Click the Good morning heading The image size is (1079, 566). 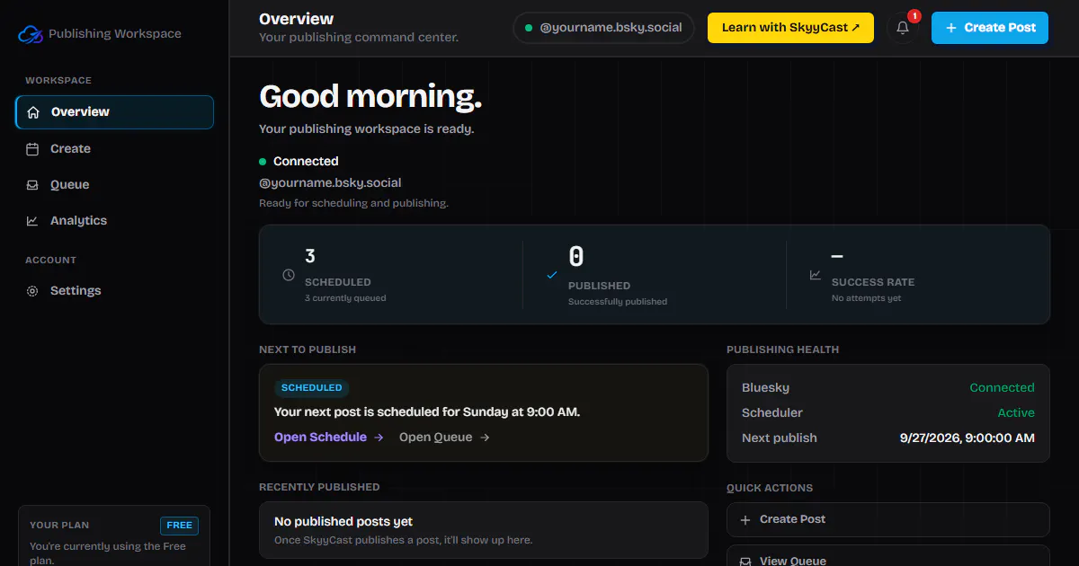click(370, 96)
